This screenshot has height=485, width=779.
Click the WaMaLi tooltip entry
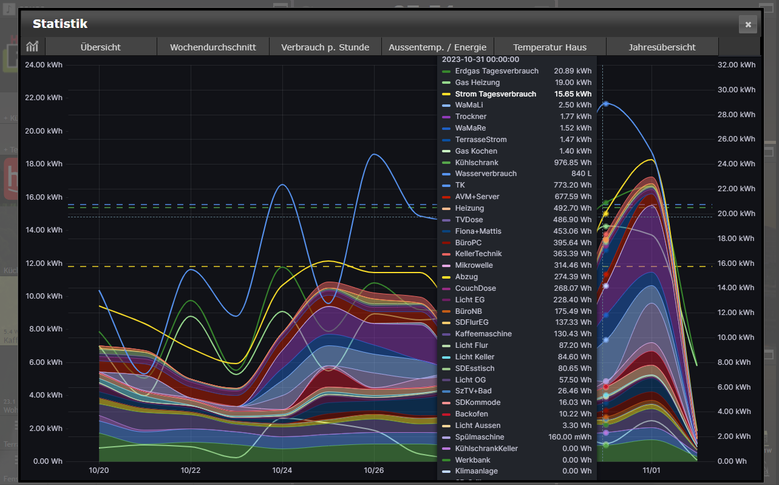coord(517,105)
